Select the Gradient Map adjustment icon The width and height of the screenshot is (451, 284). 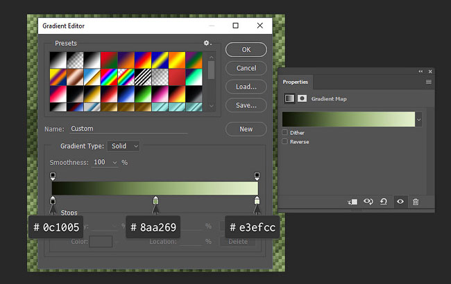pos(289,98)
